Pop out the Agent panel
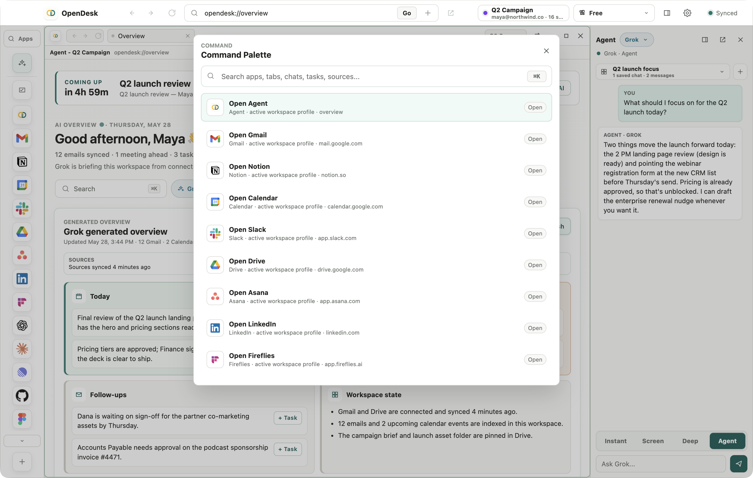753x478 pixels. pos(723,40)
